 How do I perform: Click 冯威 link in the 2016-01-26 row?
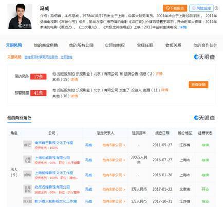(89, 175)
